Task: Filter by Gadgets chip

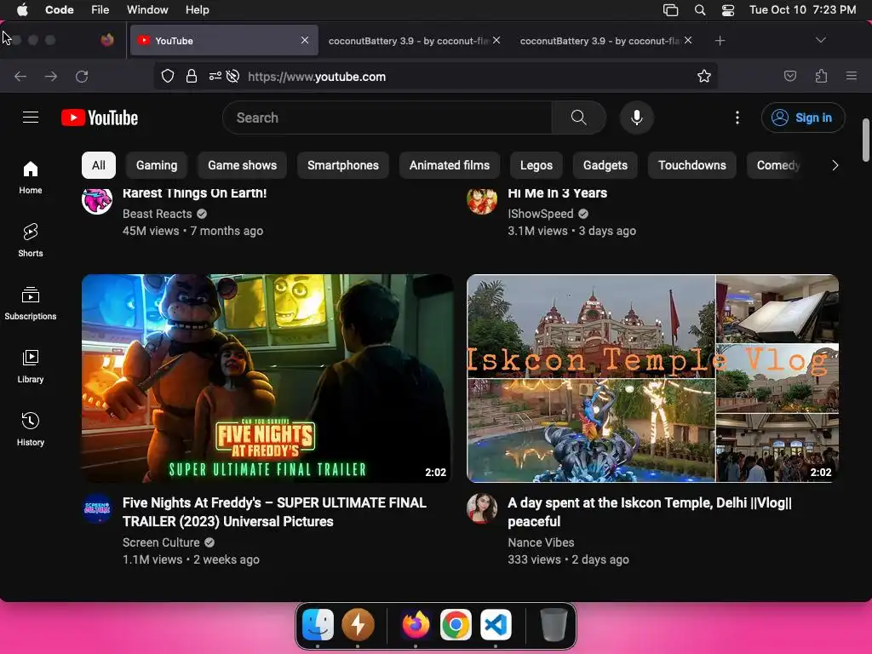Action: [x=605, y=165]
